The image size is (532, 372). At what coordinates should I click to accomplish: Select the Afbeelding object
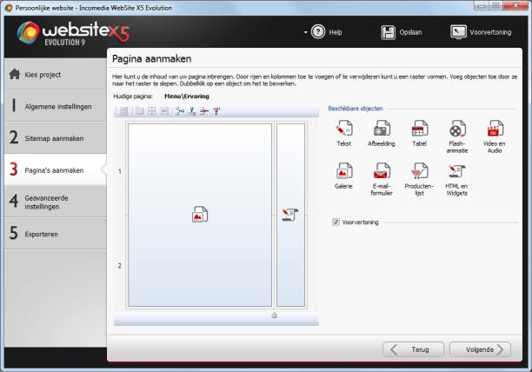(x=382, y=133)
